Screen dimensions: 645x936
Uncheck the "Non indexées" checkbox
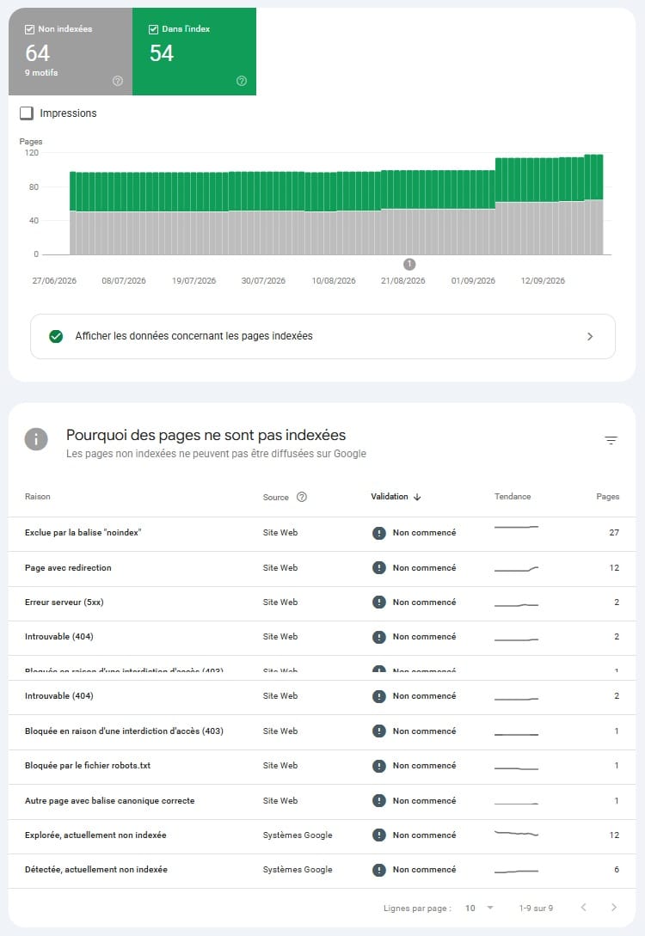point(29,29)
